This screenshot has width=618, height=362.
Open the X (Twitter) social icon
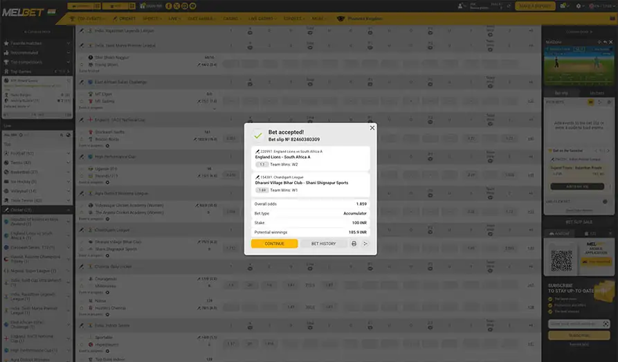point(176,6)
